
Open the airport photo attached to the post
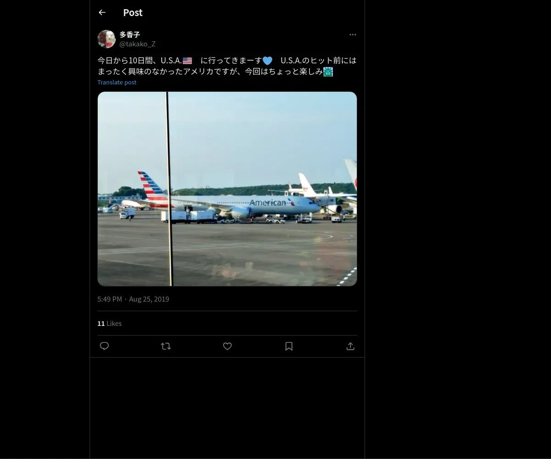pyautogui.click(x=227, y=189)
